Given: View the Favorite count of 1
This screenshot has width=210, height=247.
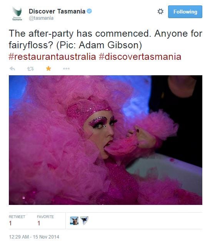Looking at the screenshot, I should 38,223.
